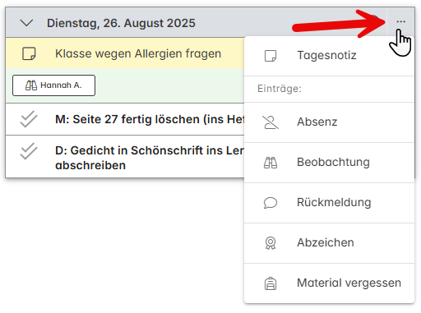
Task: Choose Material vergessen entry
Action: (x=329, y=283)
